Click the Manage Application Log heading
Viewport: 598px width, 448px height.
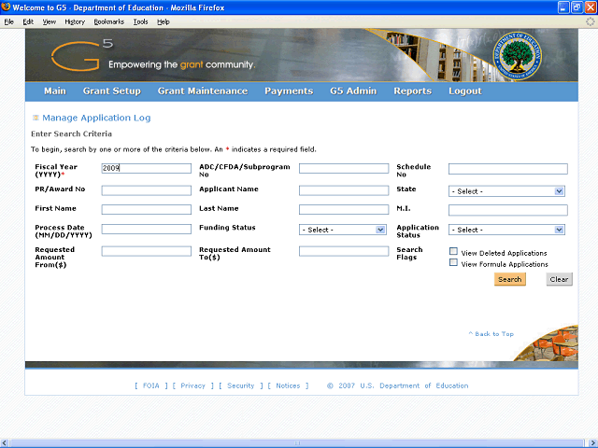click(96, 118)
